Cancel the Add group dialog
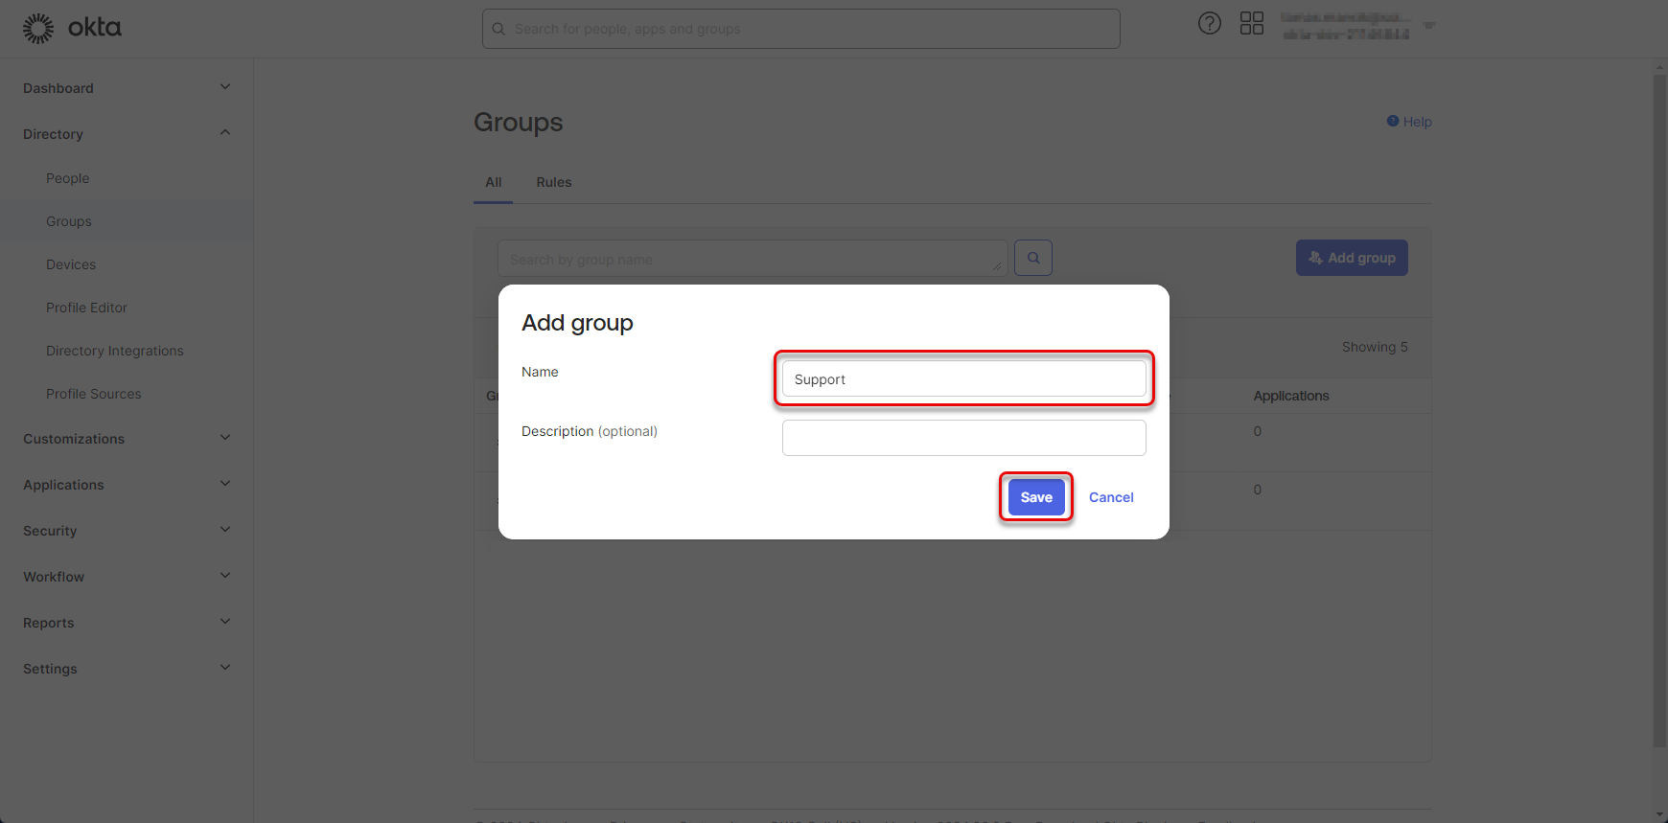This screenshot has height=823, width=1668. pyautogui.click(x=1111, y=497)
